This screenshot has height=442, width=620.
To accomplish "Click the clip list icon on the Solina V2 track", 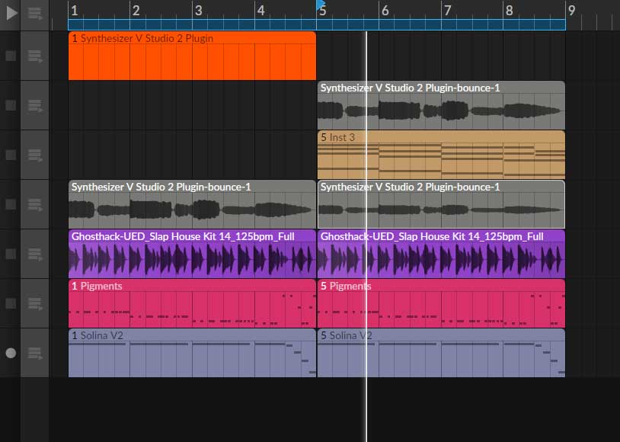I will [x=34, y=353].
